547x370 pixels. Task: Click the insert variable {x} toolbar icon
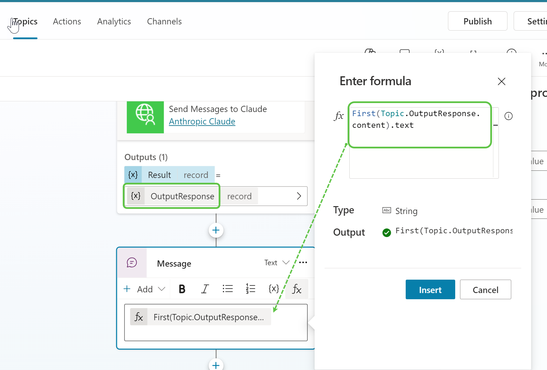(x=273, y=289)
